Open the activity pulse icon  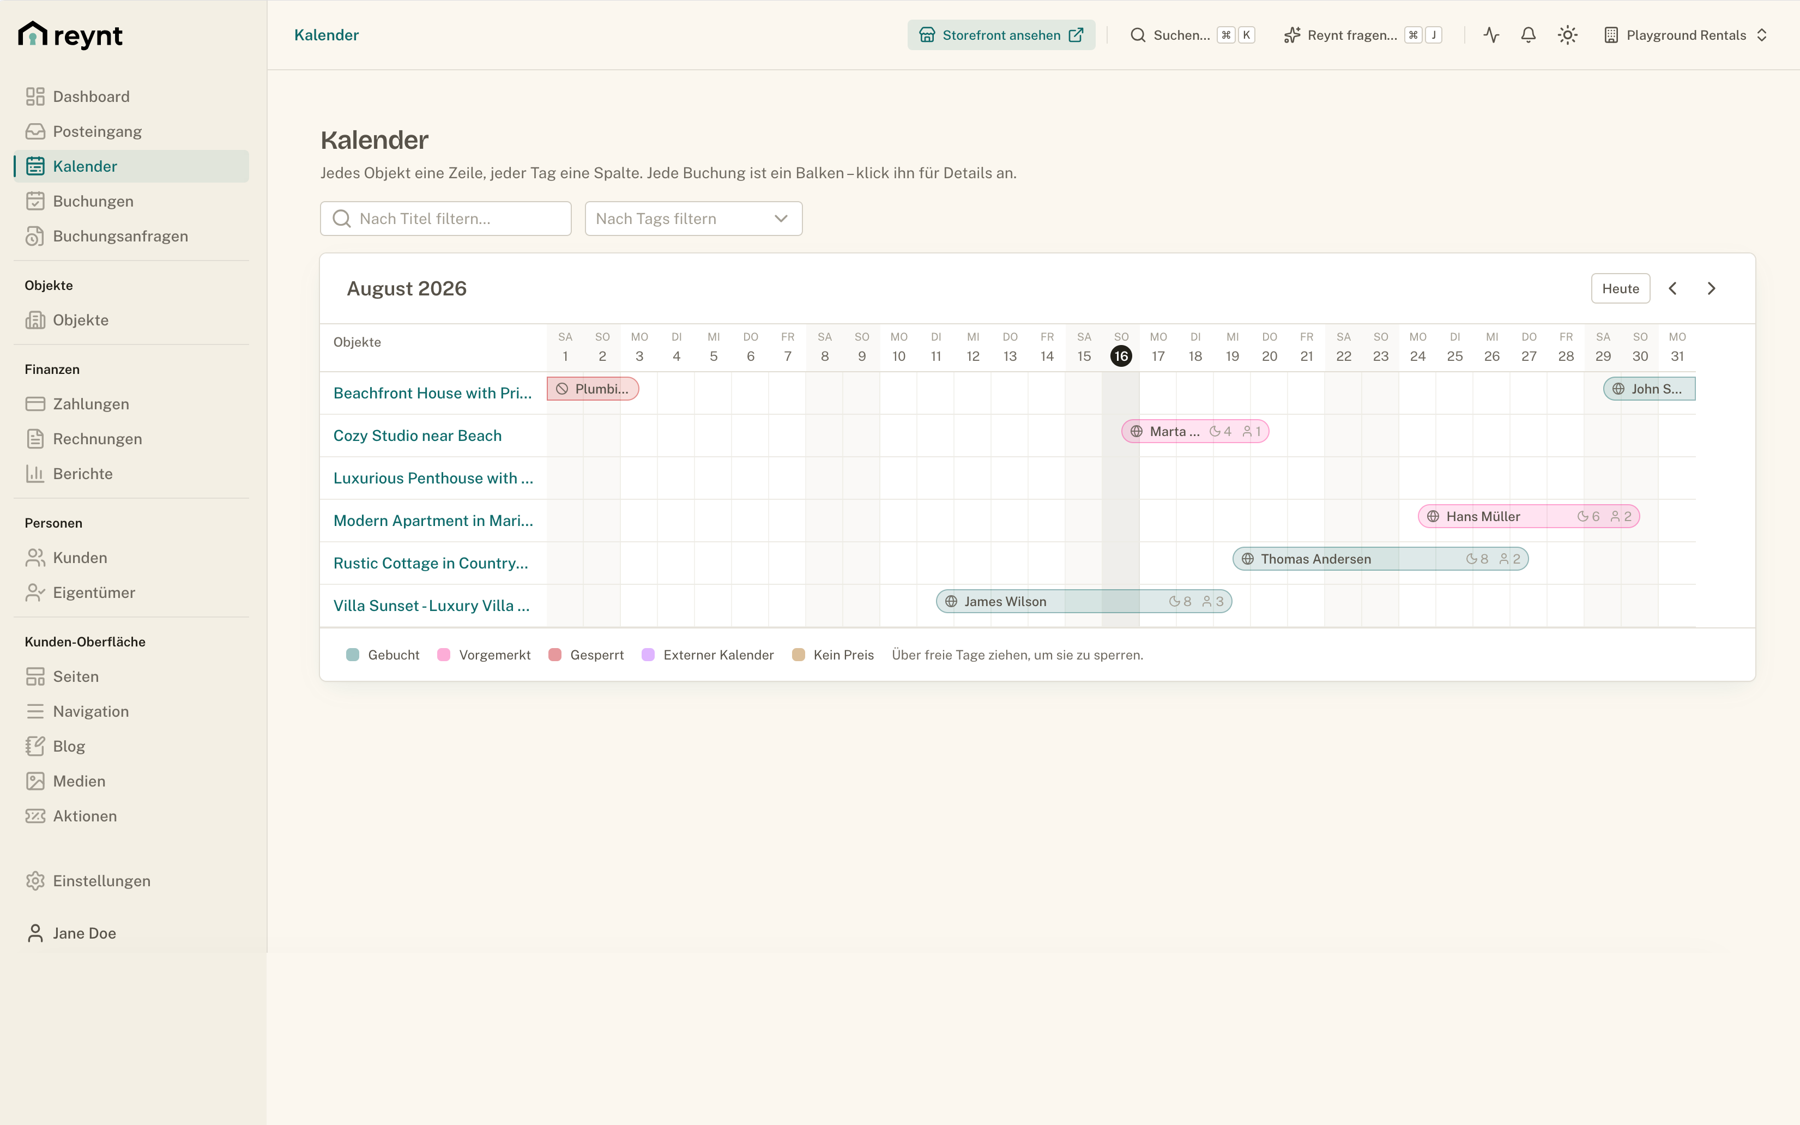coord(1490,35)
